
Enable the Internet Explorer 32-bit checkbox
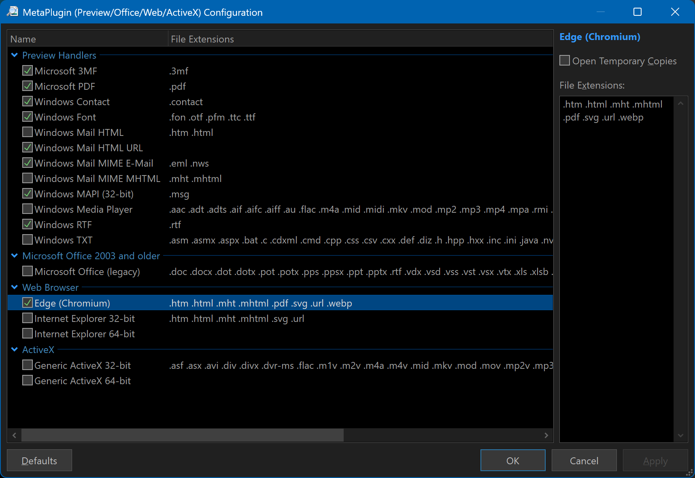click(x=28, y=318)
